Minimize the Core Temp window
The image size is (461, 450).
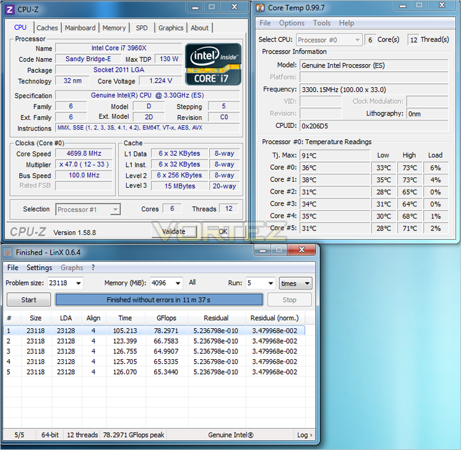(x=403, y=6)
